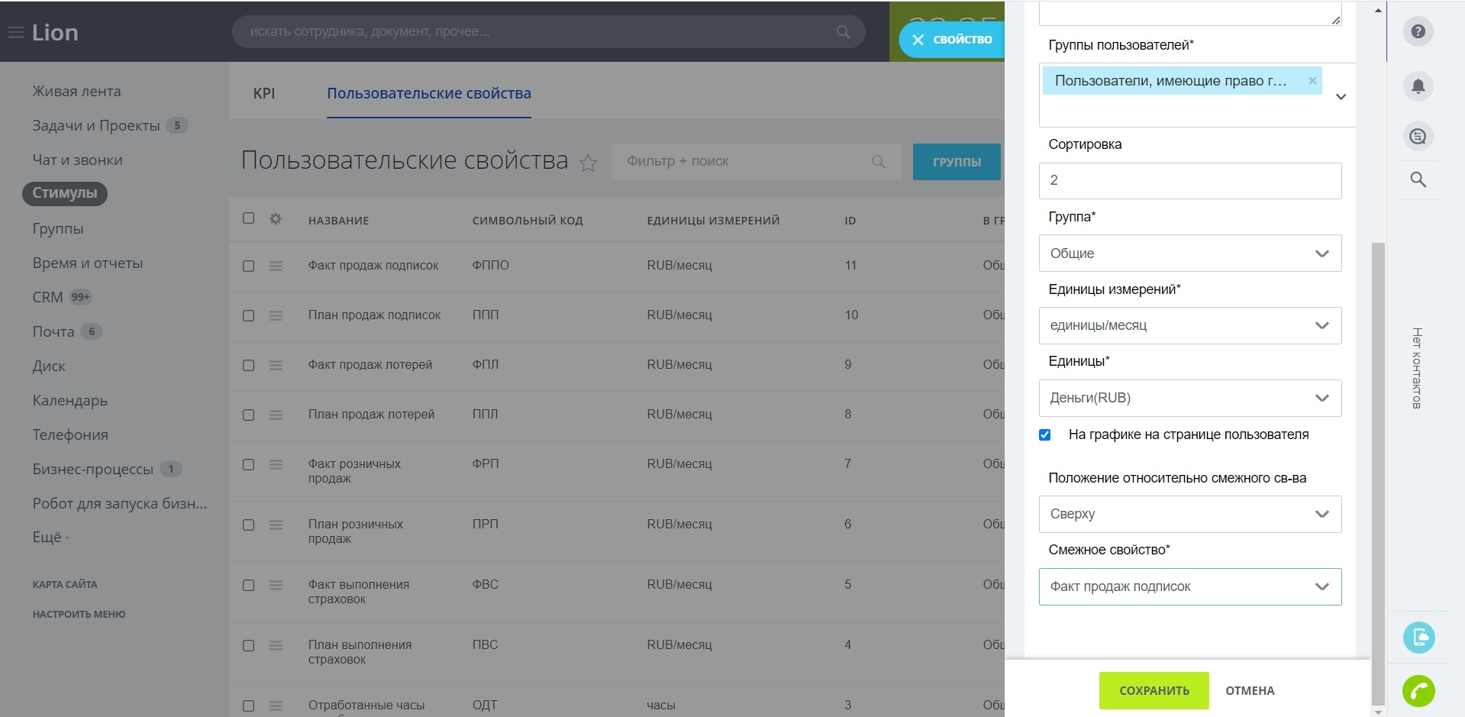Check the Факт продаж лотерей row
The width and height of the screenshot is (1465, 717).
click(248, 365)
